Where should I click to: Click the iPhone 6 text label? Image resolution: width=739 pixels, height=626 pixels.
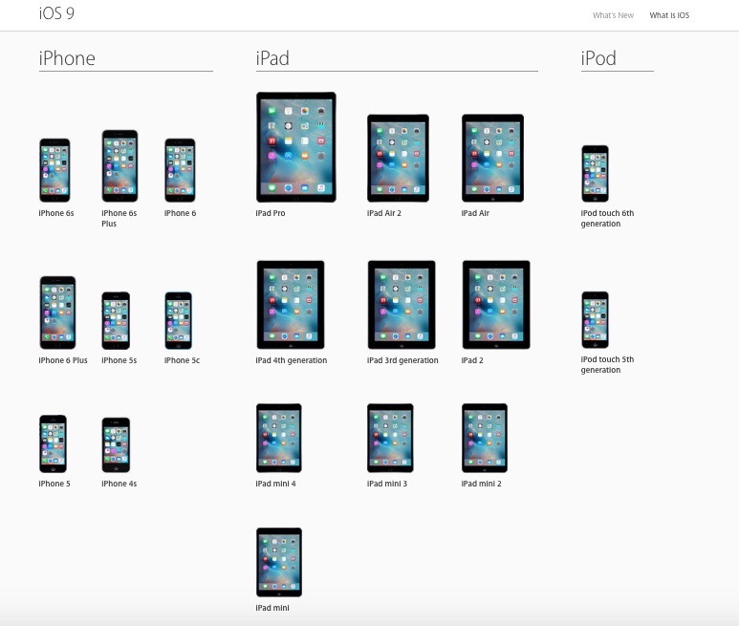[x=180, y=213]
